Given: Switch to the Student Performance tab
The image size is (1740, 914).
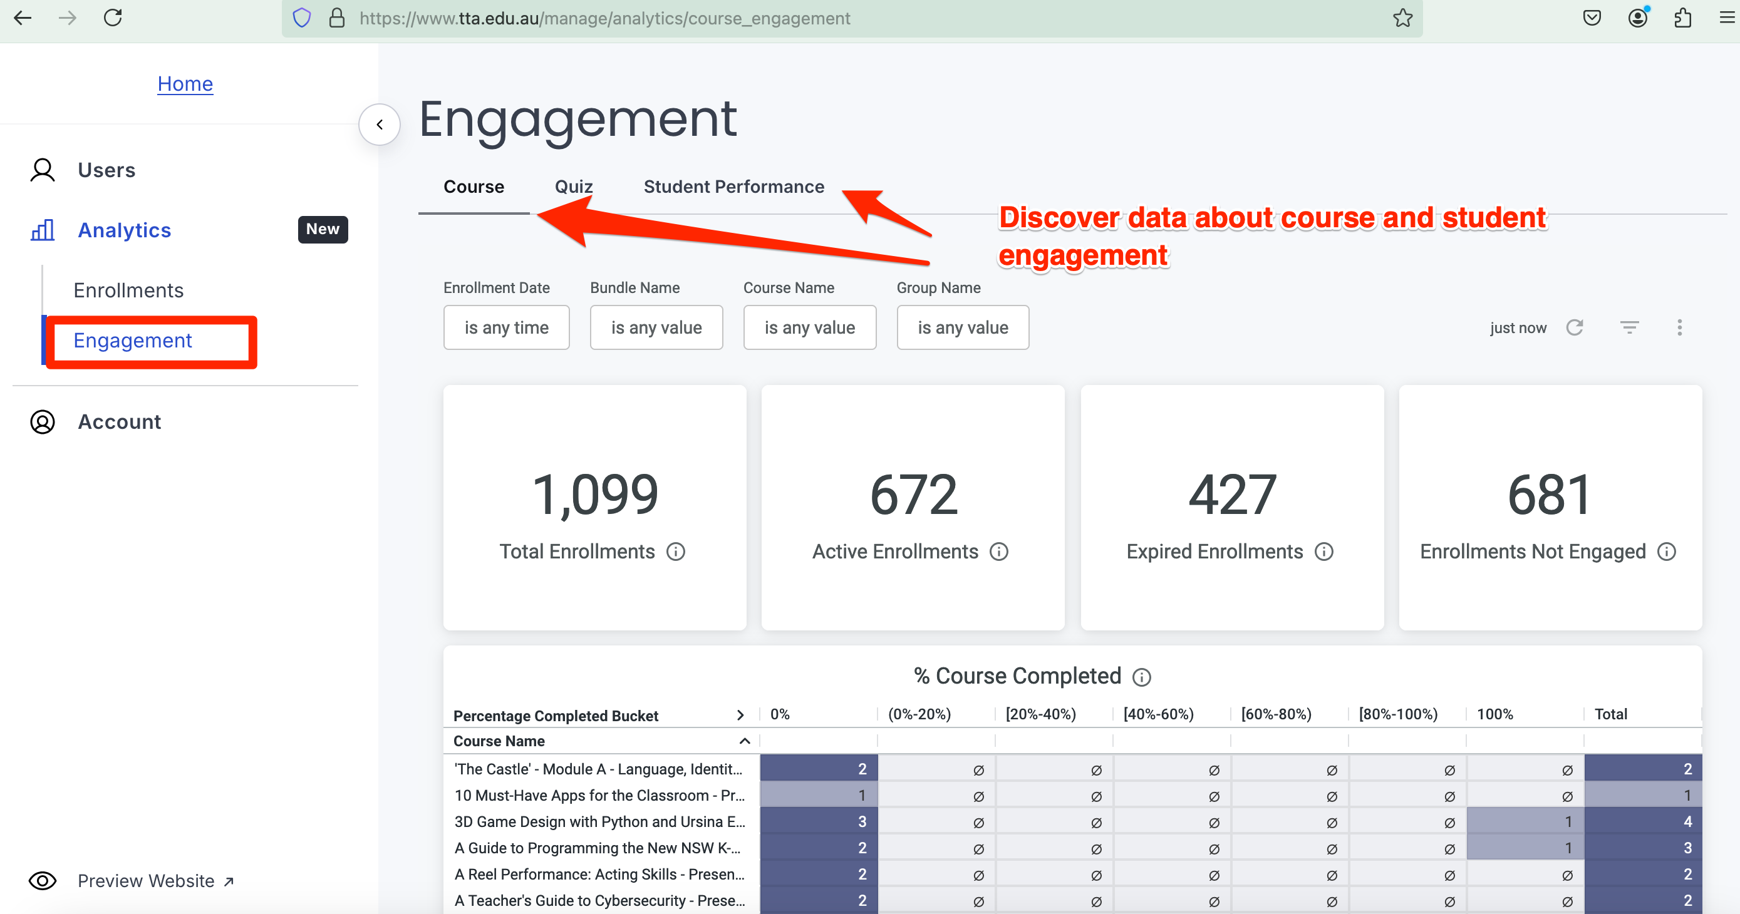Looking at the screenshot, I should [733, 187].
